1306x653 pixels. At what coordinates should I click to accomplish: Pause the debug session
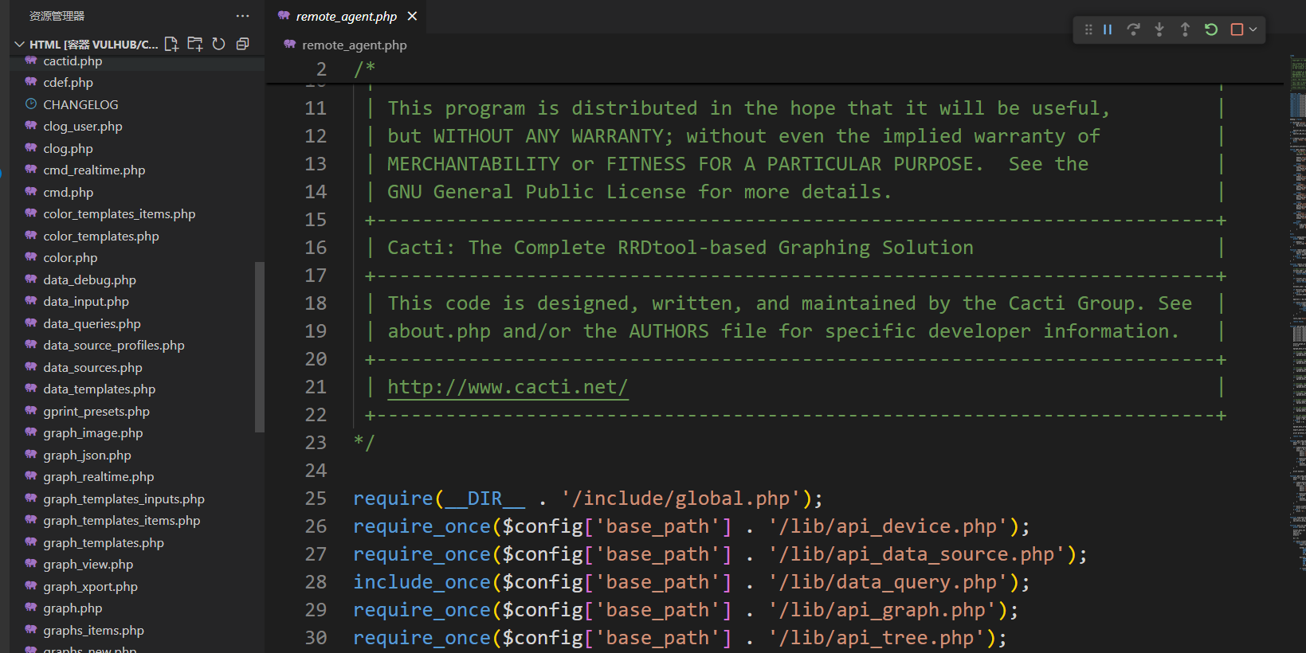point(1108,29)
